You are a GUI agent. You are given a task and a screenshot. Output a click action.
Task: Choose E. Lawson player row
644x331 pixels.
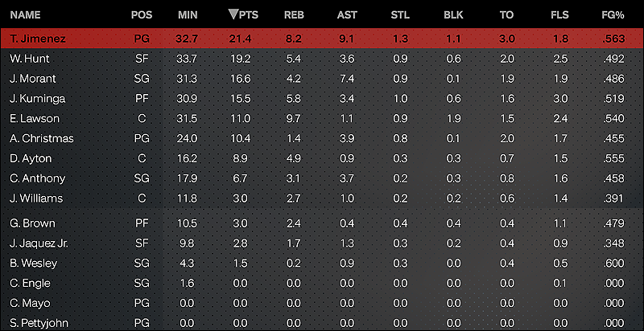click(322, 119)
